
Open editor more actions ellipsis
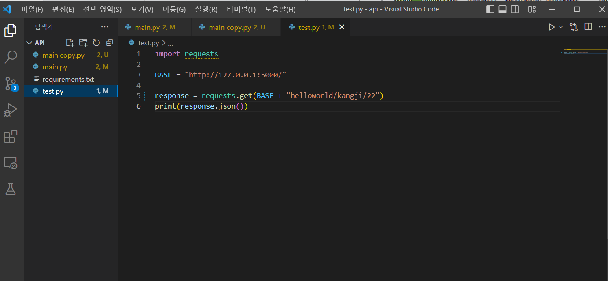click(x=602, y=27)
